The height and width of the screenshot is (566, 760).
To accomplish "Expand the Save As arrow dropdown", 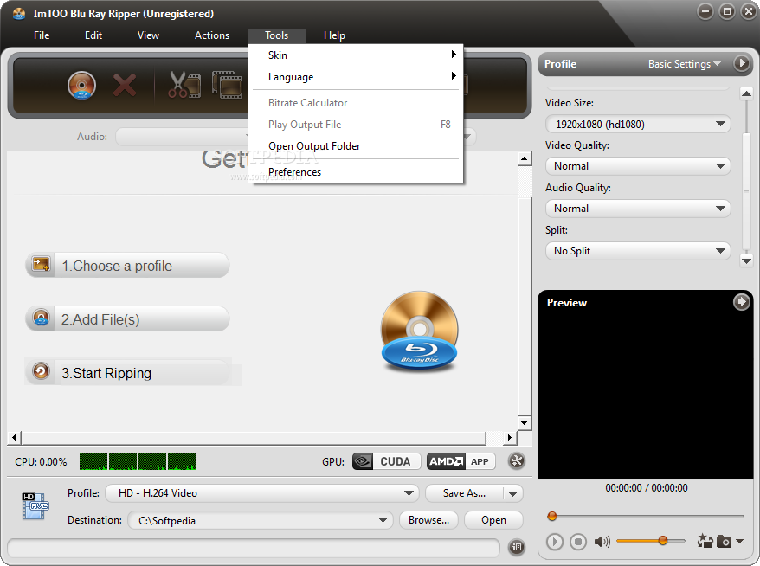I will 512,493.
